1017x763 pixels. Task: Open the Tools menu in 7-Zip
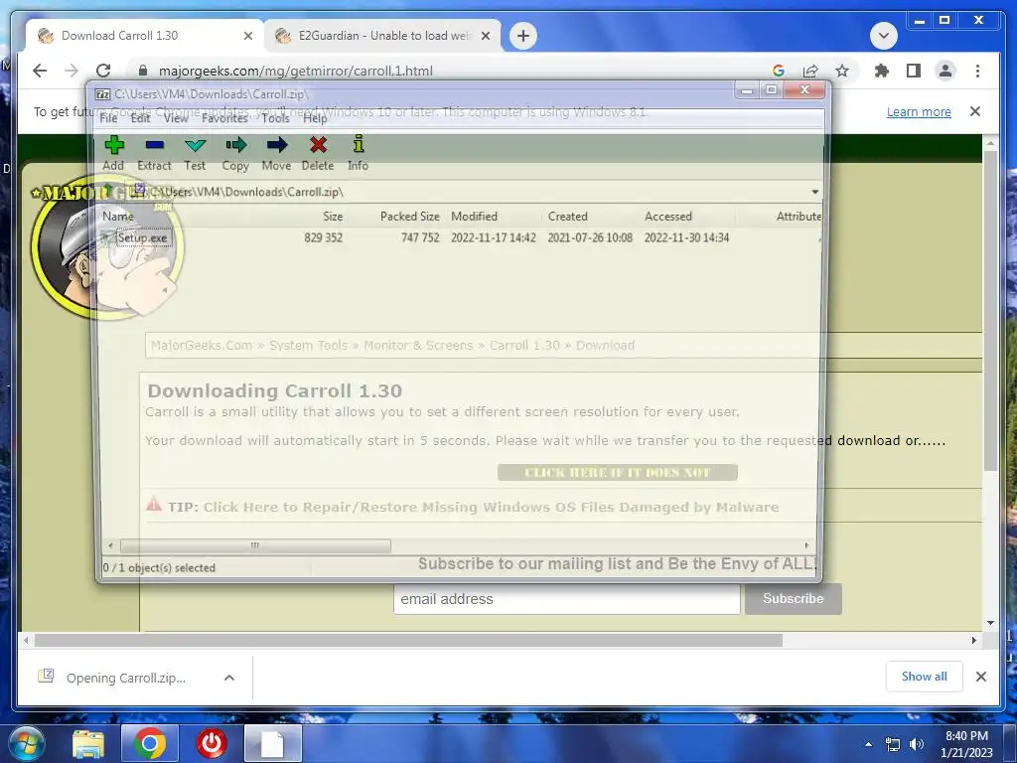tap(276, 118)
